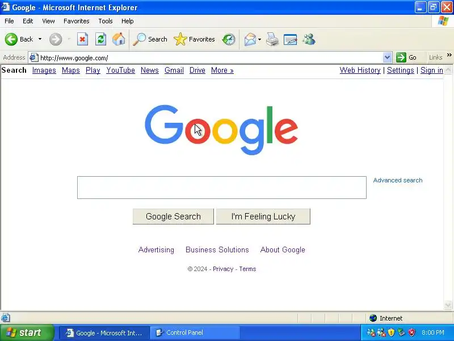454x341 pixels.
Task: Open the Edit menu
Action: pos(28,21)
